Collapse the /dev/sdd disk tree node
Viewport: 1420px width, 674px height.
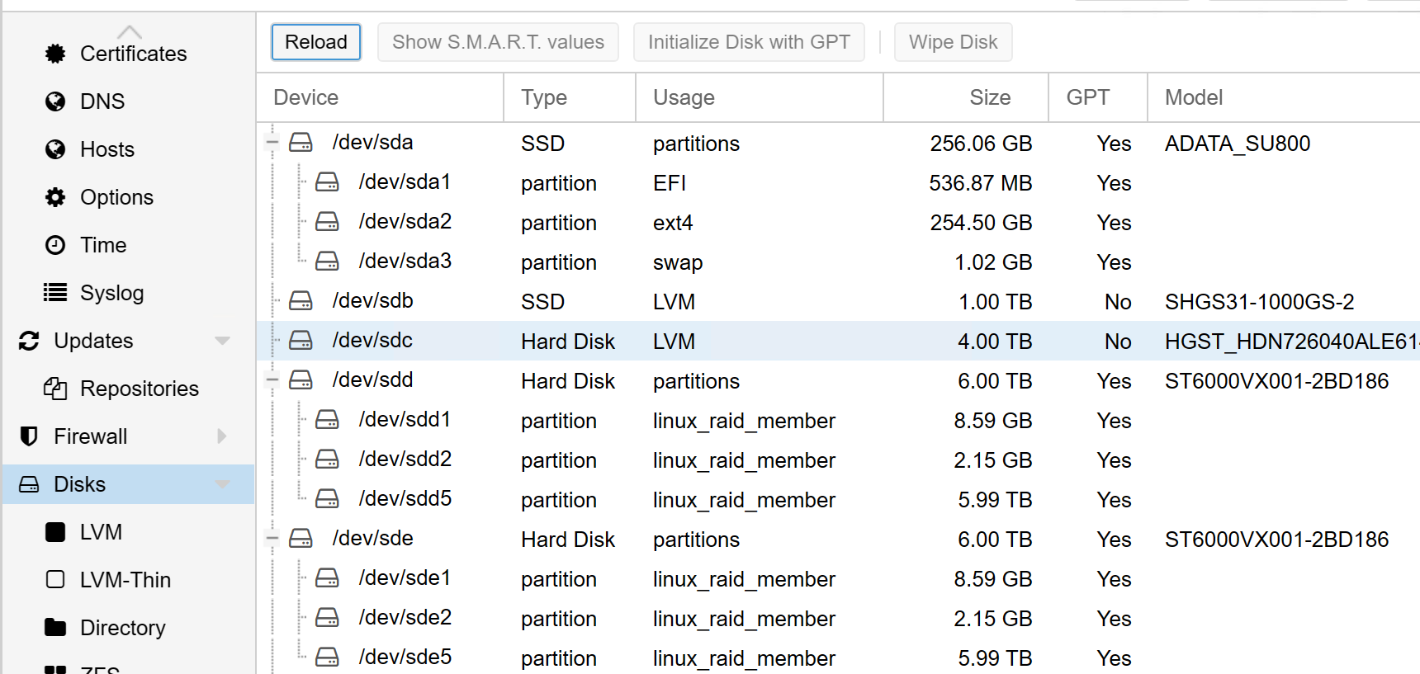pyautogui.click(x=272, y=380)
